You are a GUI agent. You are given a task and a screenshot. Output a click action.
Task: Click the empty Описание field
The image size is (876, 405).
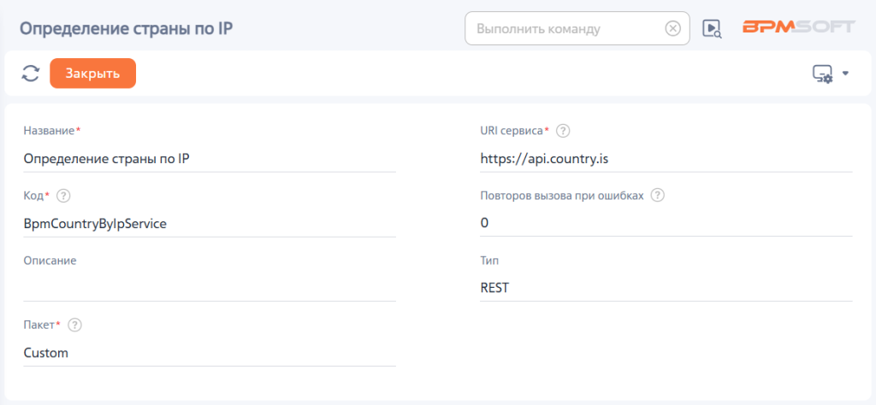(210, 289)
